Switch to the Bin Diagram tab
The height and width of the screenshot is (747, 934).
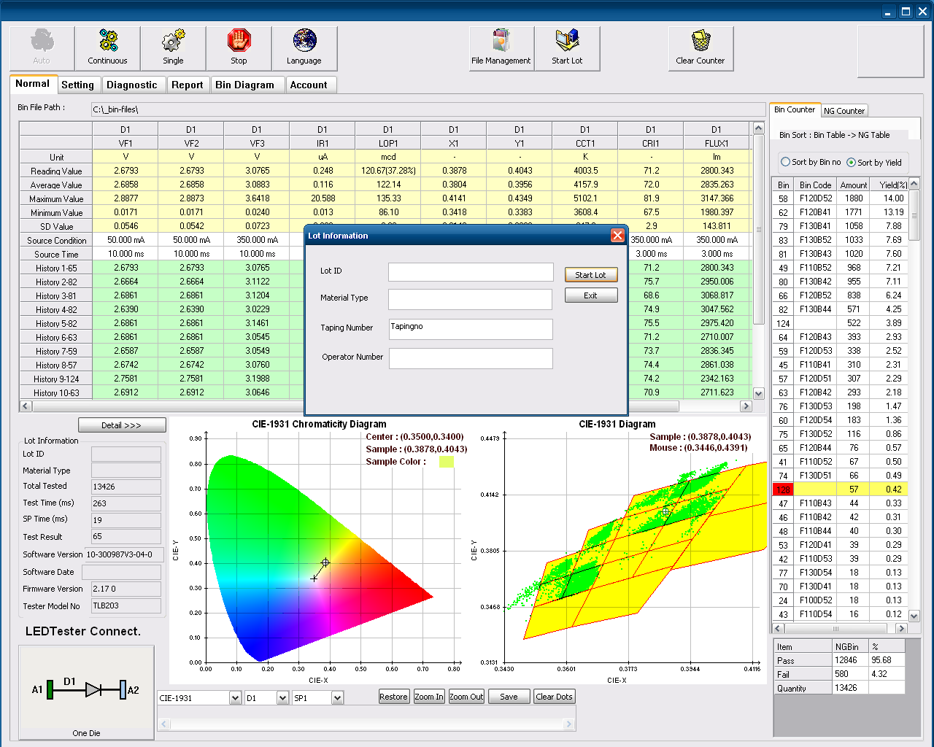point(244,85)
